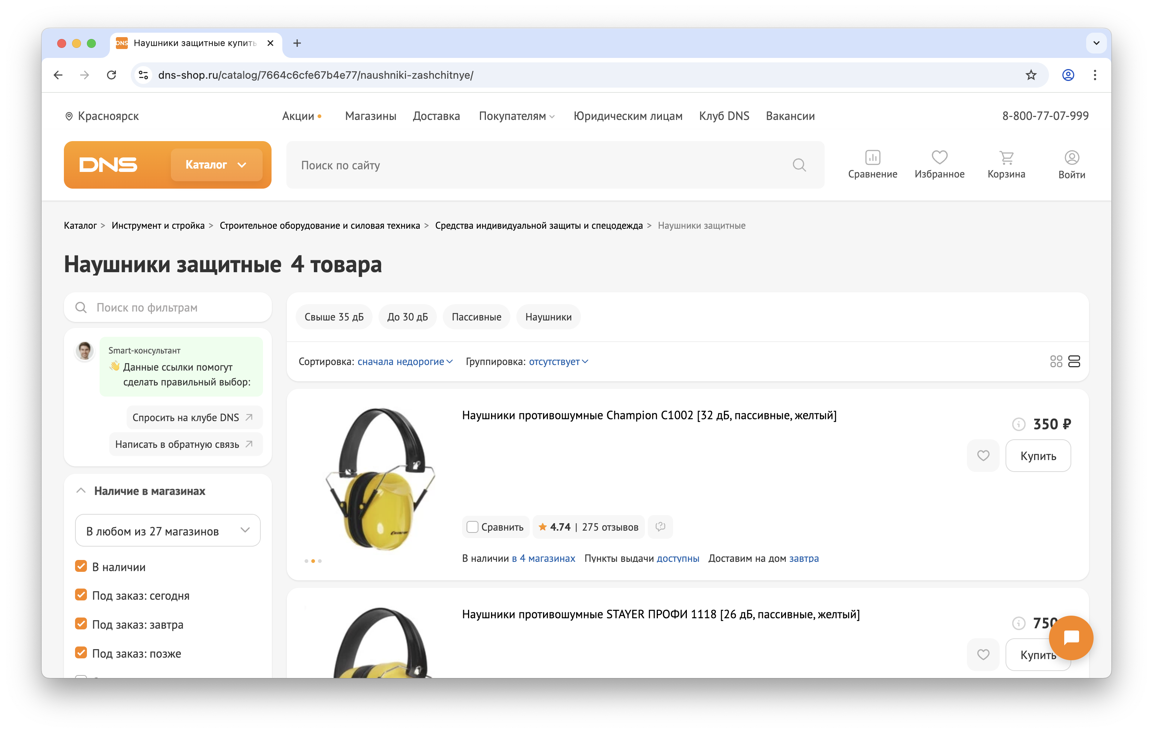Open the Сравнение comparison icon
This screenshot has width=1153, height=733.
873,164
